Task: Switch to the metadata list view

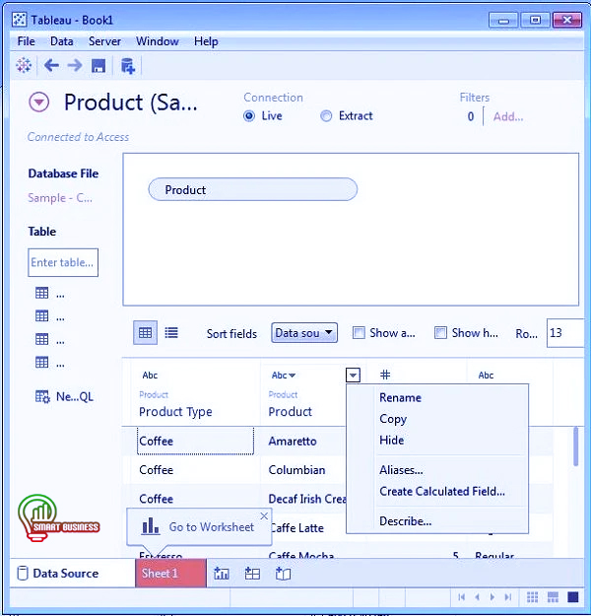Action: click(171, 333)
